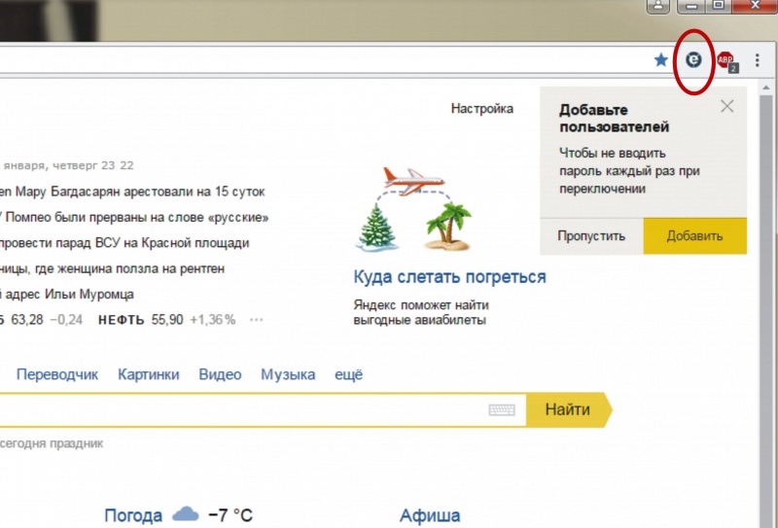Open the circled 'e' extension icon
778x528 pixels.
coord(693,60)
